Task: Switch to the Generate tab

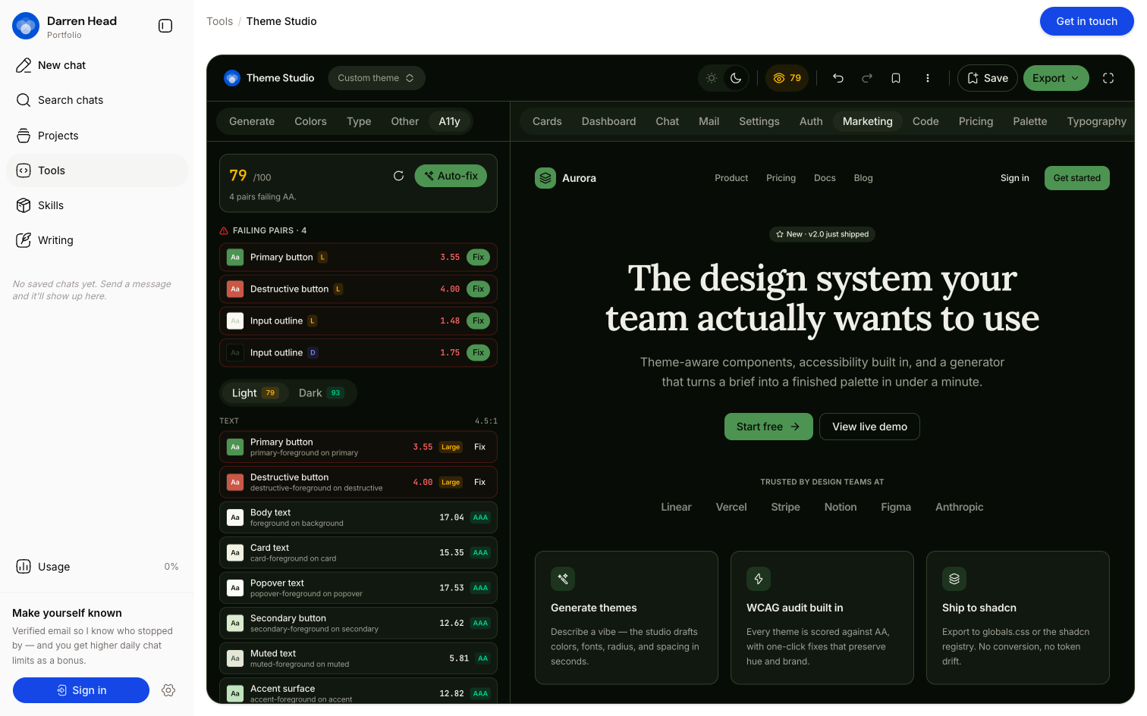Action: coord(252,121)
